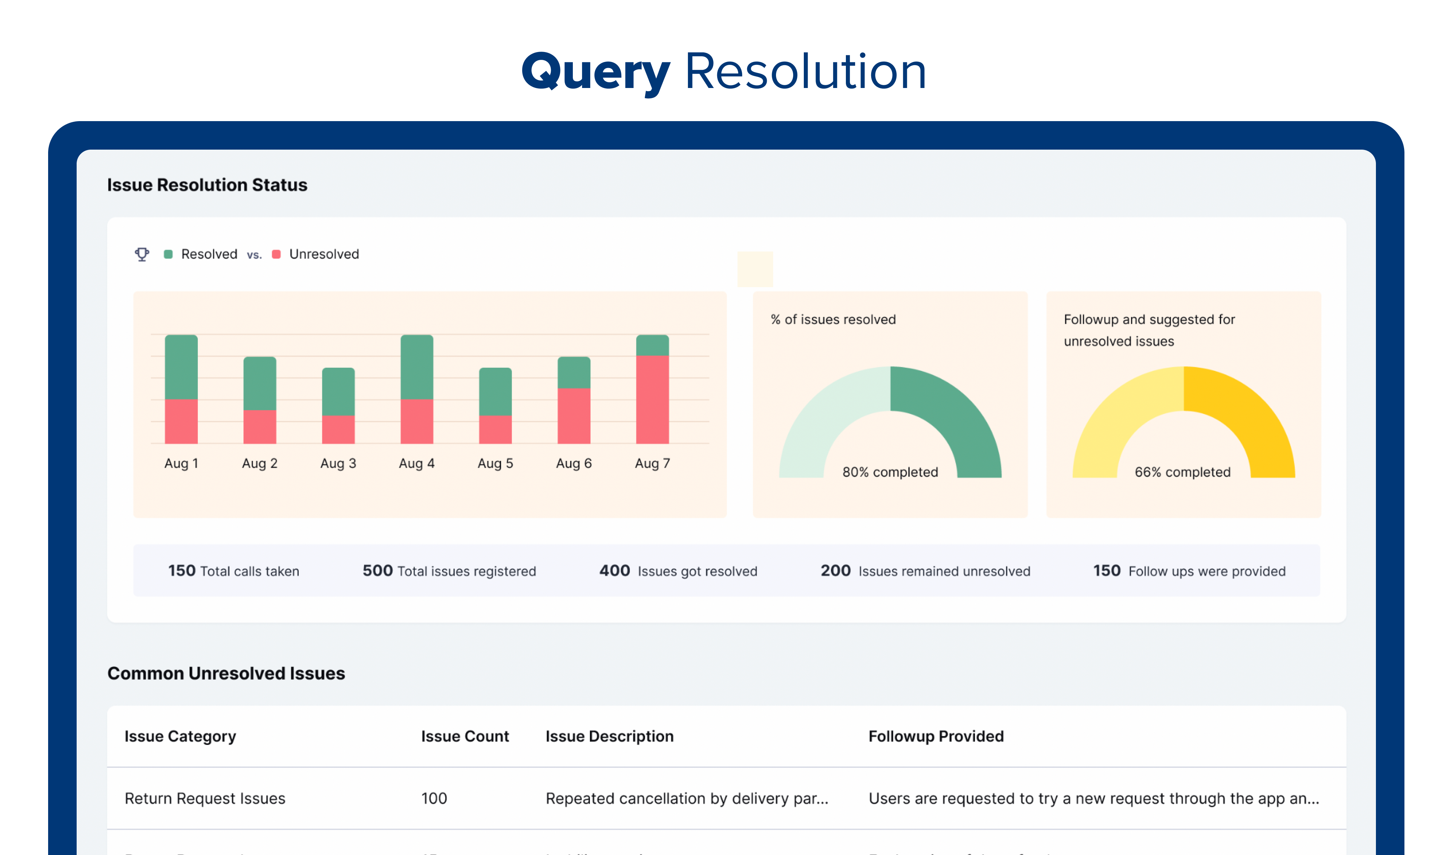Image resolution: width=1449 pixels, height=855 pixels.
Task: Open the Return Request Issues row
Action: click(205, 799)
